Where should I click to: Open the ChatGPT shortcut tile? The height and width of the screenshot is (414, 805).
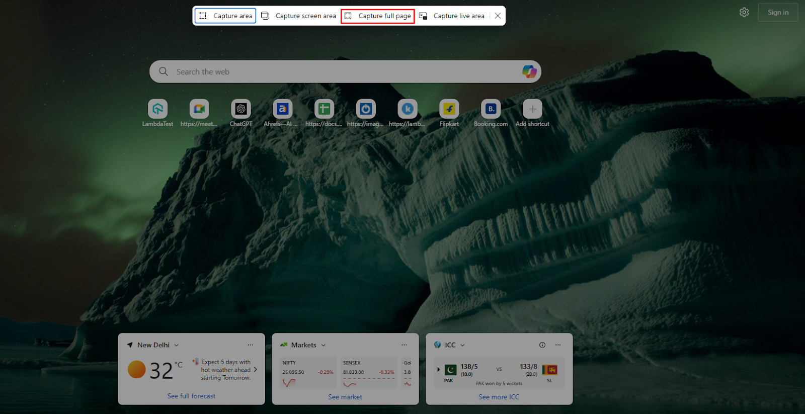click(241, 109)
